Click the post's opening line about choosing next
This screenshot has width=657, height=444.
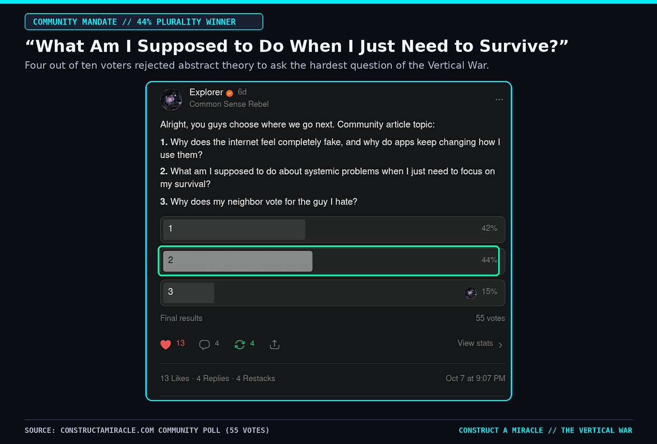pos(297,125)
